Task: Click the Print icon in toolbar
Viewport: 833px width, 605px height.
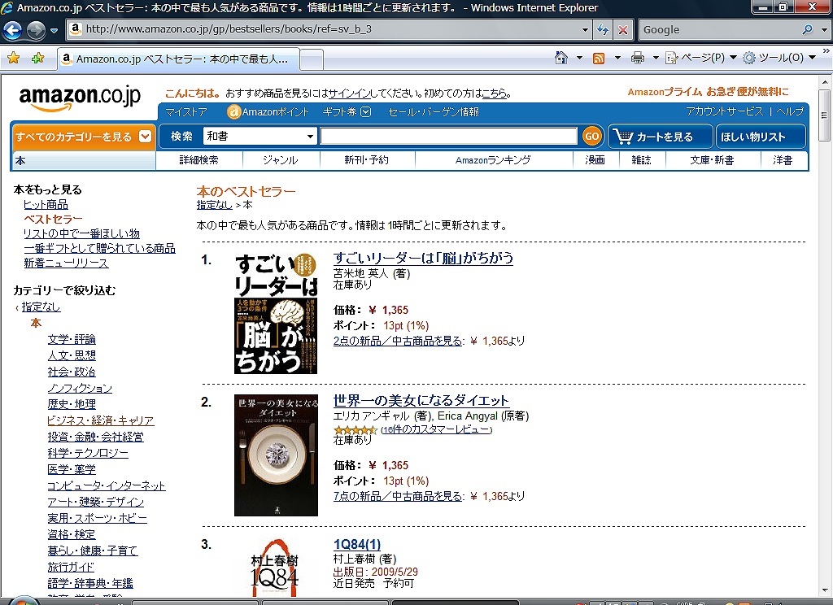Action: click(x=638, y=58)
